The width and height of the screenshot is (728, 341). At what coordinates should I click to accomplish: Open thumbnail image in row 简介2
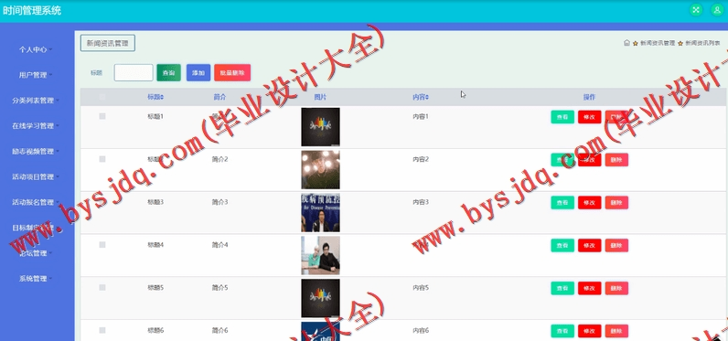coord(320,170)
